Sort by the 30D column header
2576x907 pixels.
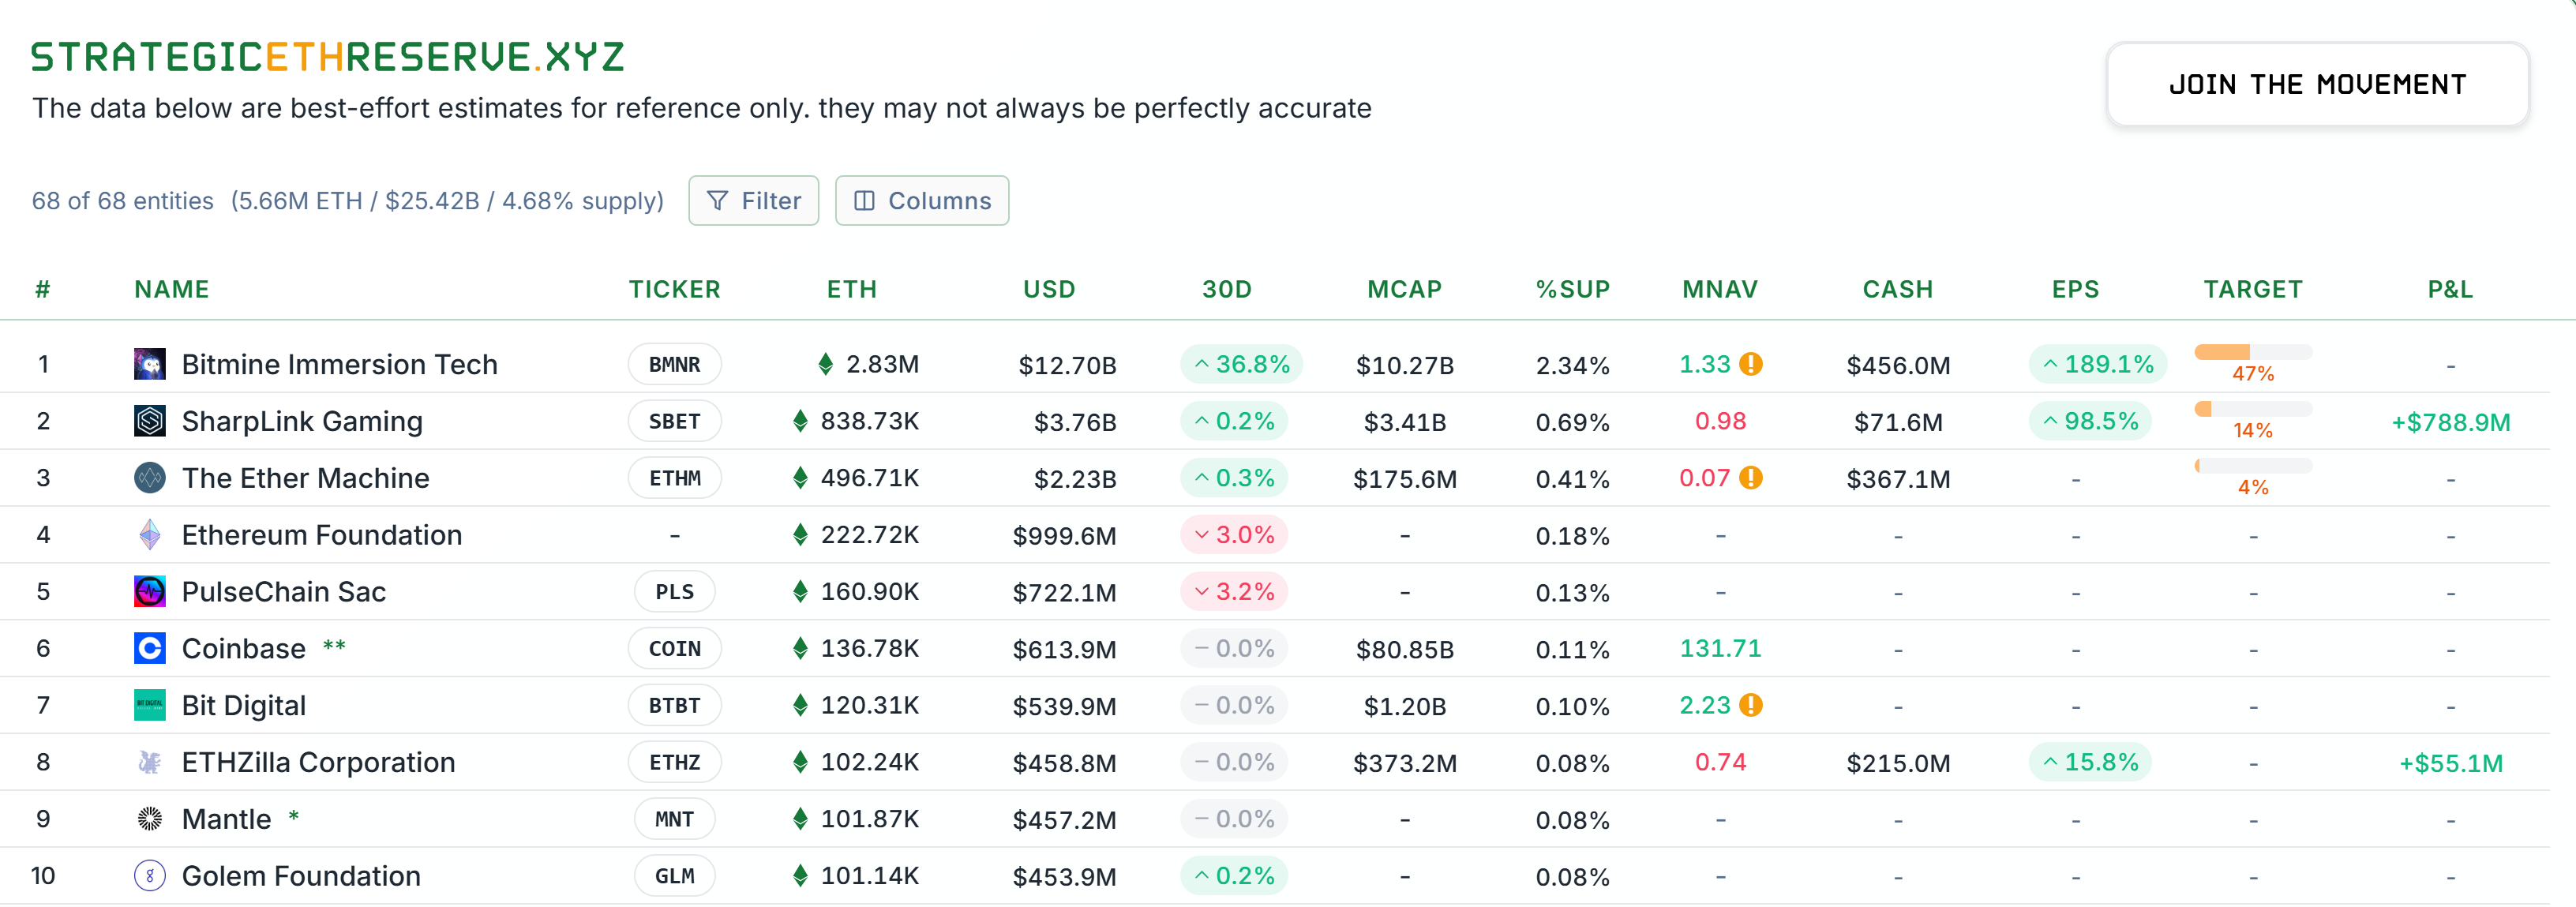pyautogui.click(x=1226, y=289)
